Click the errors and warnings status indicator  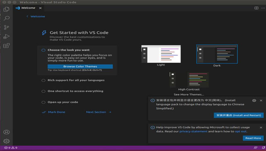coord(11,148)
